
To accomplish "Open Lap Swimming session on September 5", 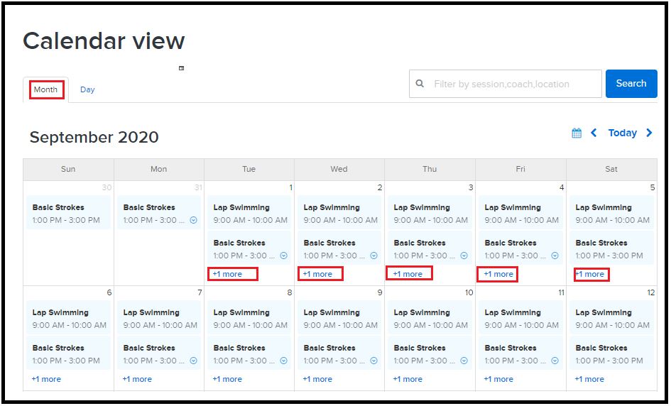I will tap(612, 213).
